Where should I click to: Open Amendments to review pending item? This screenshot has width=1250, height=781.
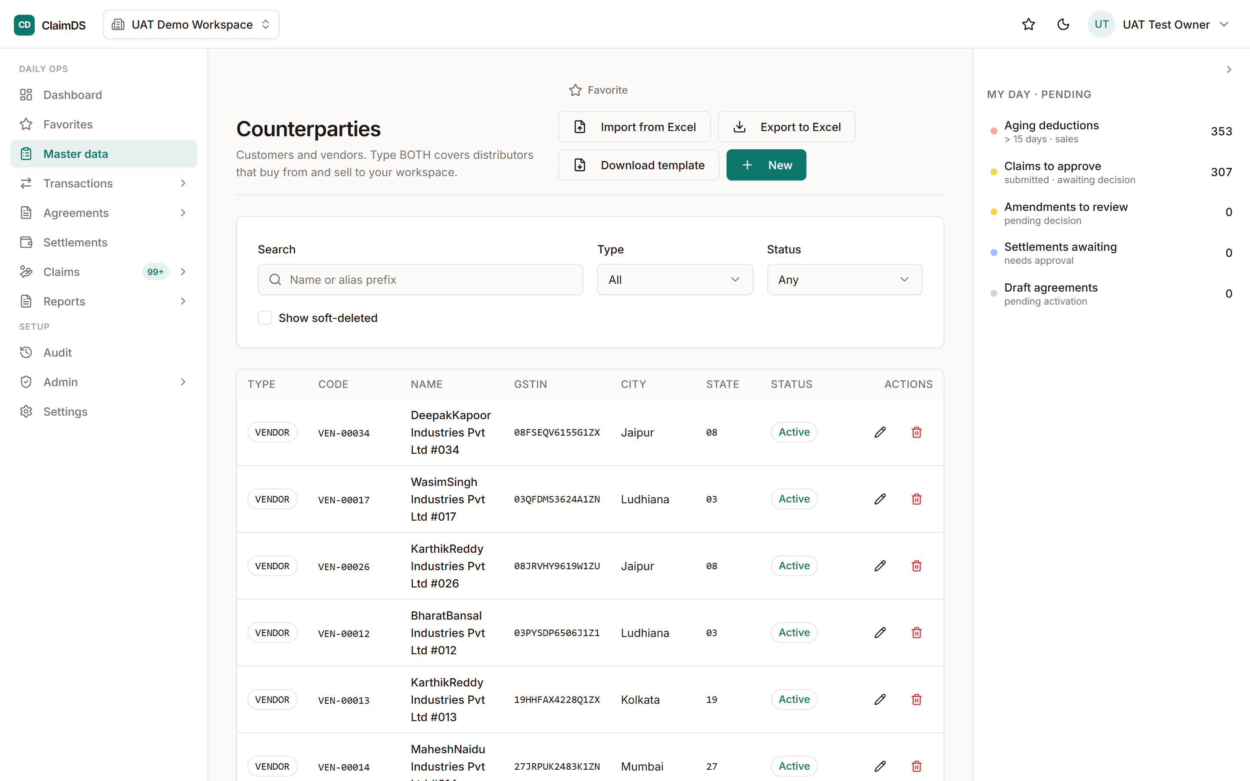[1111, 213]
